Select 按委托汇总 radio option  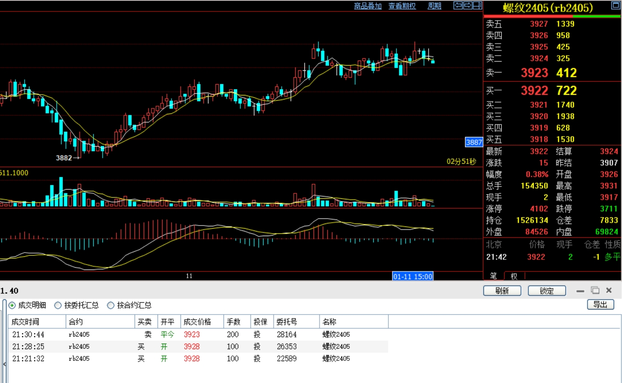[x=77, y=305]
